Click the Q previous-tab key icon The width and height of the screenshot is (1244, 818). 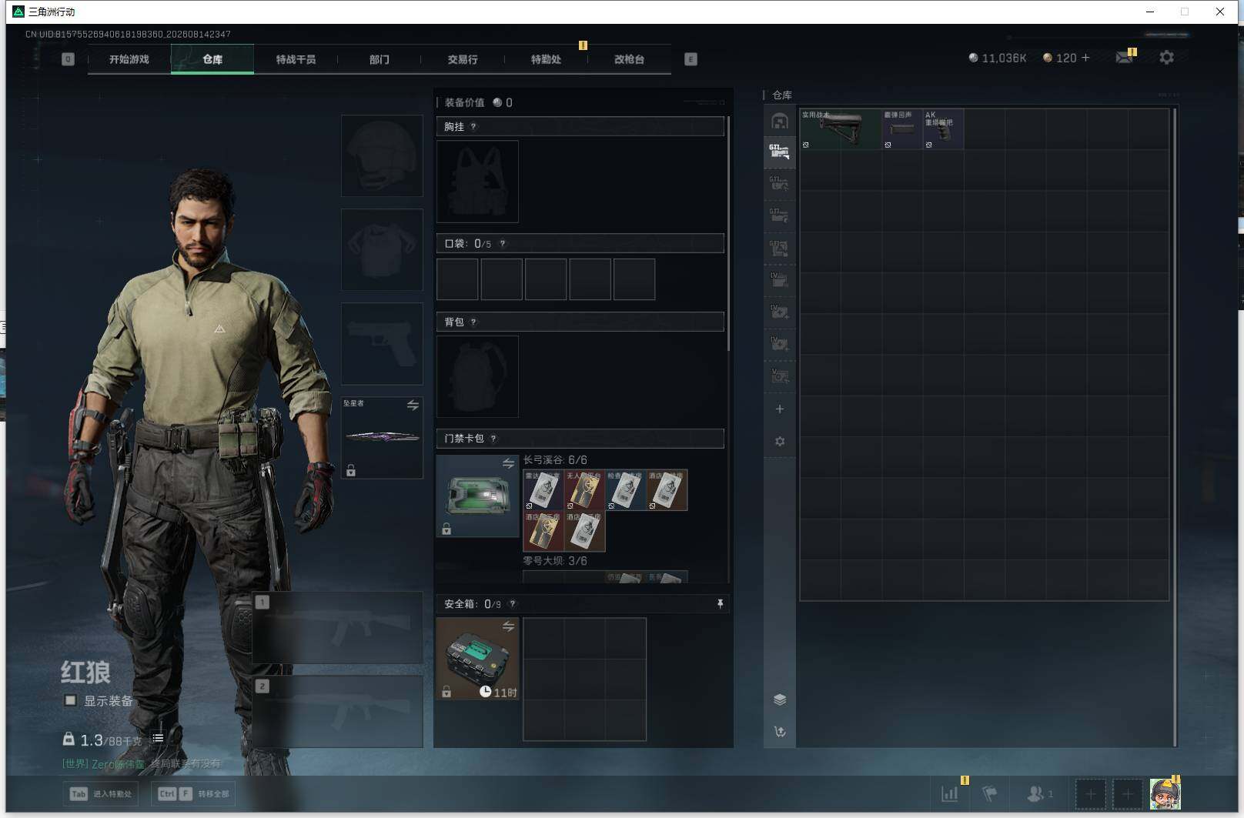68,59
